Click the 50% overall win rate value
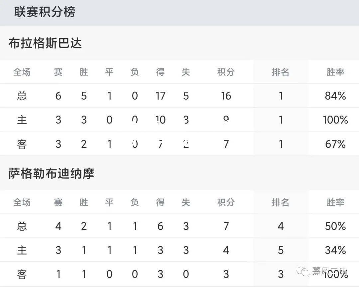Viewport: 359px width, 287px height. 335,226
